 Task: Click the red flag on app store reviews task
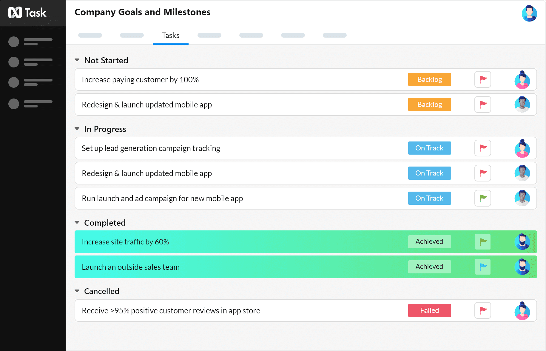(x=482, y=310)
